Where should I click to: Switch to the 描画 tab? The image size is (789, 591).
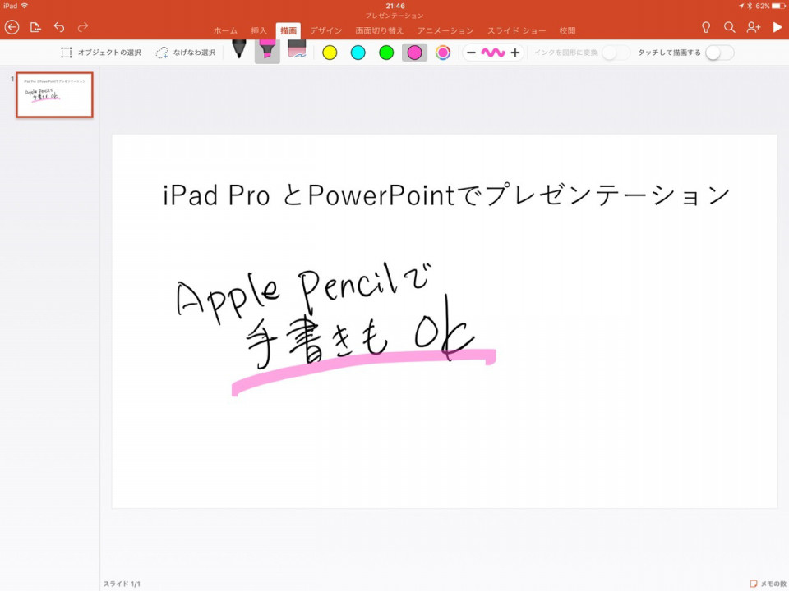point(288,30)
